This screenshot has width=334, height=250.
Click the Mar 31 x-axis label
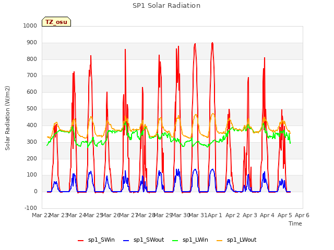point(198,215)
